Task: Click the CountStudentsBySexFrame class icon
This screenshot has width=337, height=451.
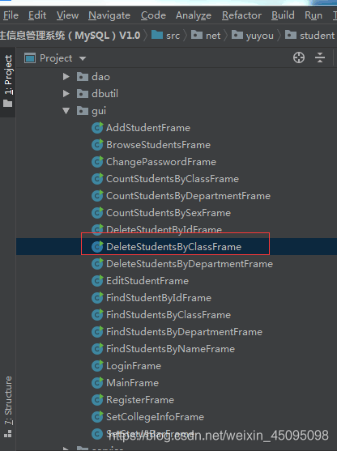Action: [97, 213]
